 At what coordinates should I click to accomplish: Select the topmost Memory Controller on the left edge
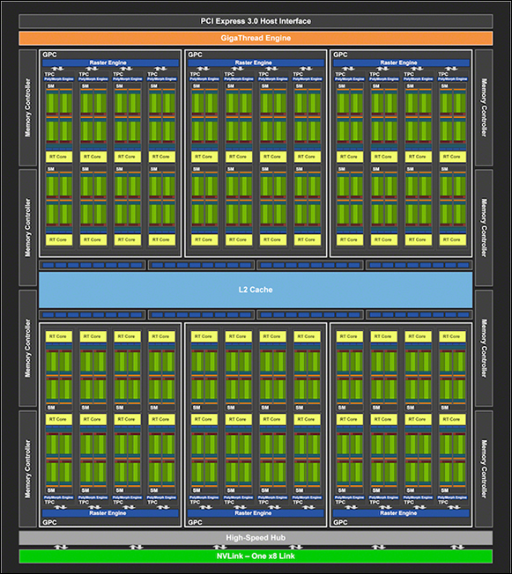point(28,107)
